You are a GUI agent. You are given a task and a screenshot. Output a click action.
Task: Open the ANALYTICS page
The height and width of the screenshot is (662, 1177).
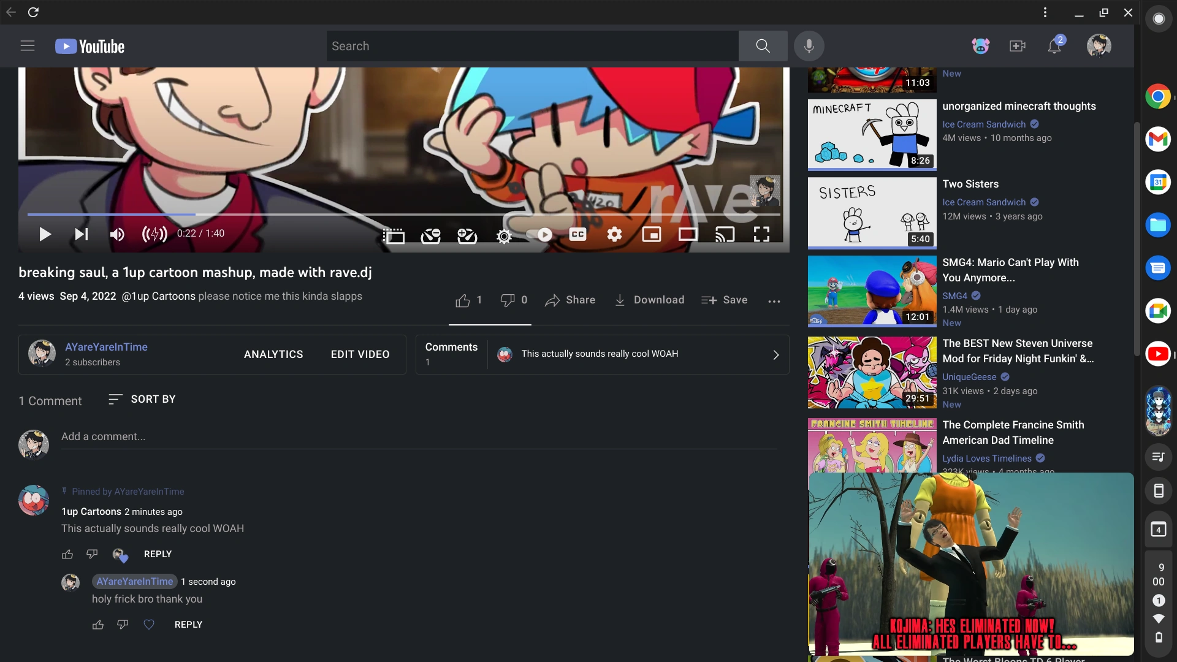(x=273, y=354)
